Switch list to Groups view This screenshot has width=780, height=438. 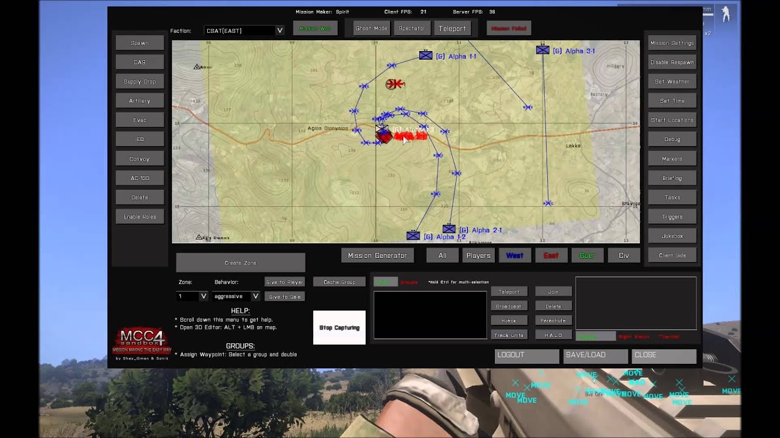(x=409, y=282)
